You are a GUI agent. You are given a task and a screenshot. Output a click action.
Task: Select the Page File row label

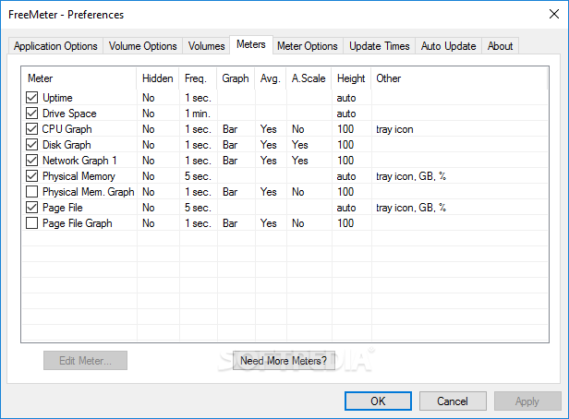[63, 208]
